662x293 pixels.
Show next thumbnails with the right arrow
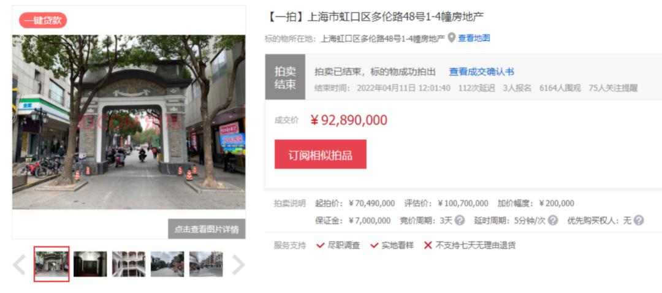pyautogui.click(x=238, y=265)
